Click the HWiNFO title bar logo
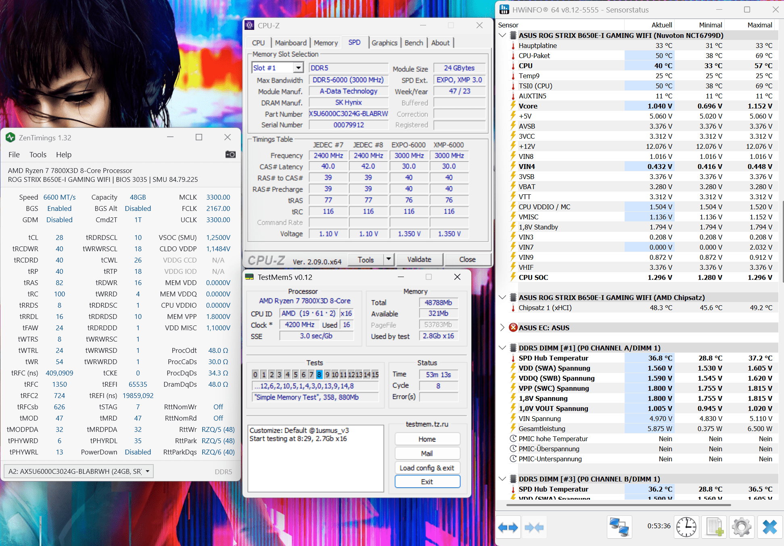Viewport: 784px width, 546px height. coord(504,9)
